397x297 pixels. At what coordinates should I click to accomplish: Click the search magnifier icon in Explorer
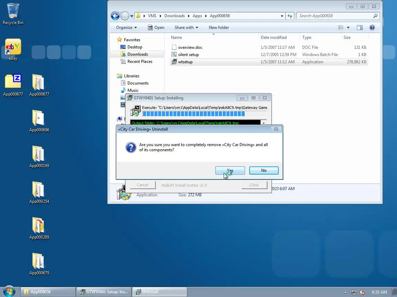(375, 16)
